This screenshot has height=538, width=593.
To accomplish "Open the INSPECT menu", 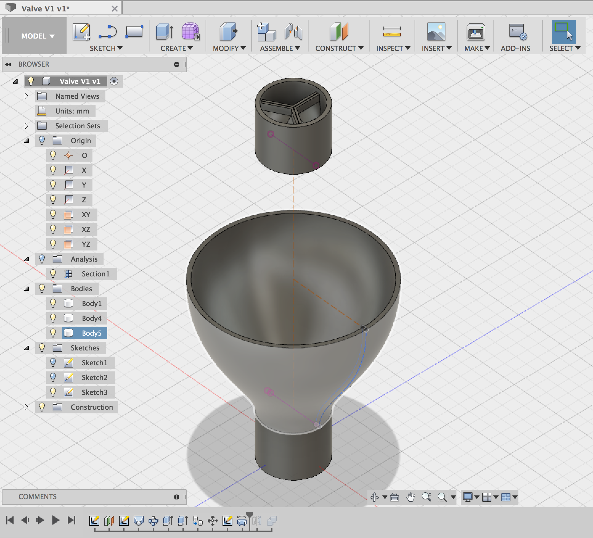I will pyautogui.click(x=393, y=48).
